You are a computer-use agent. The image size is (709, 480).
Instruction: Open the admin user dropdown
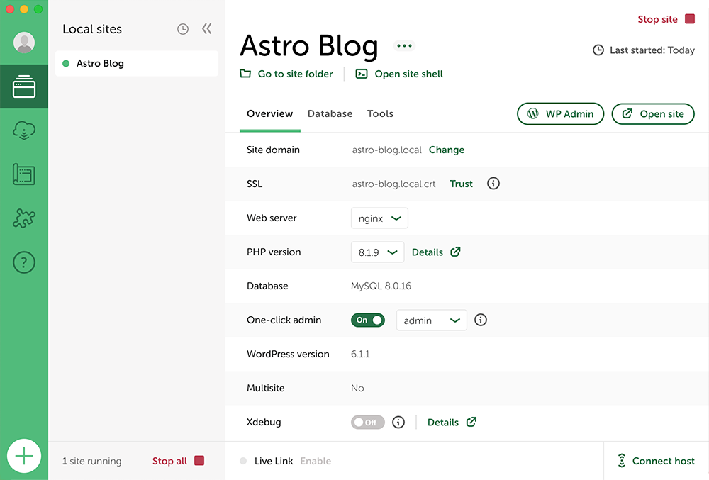click(431, 320)
